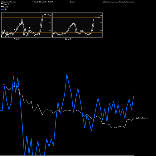Click the FAST stochastic chart thumbnail
Viewport: 156px width, 156px height.
(26, 25)
